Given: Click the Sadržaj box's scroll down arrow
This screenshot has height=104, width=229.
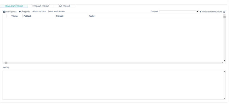Looking at the screenshot, I should tap(224, 98).
